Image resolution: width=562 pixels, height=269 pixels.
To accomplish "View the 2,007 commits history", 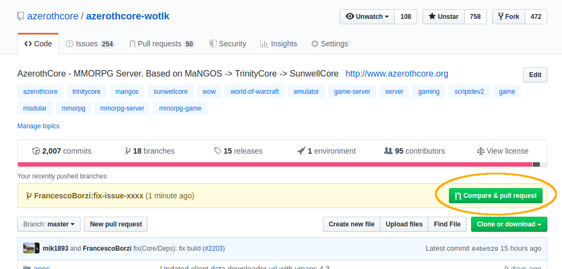I will coord(62,151).
